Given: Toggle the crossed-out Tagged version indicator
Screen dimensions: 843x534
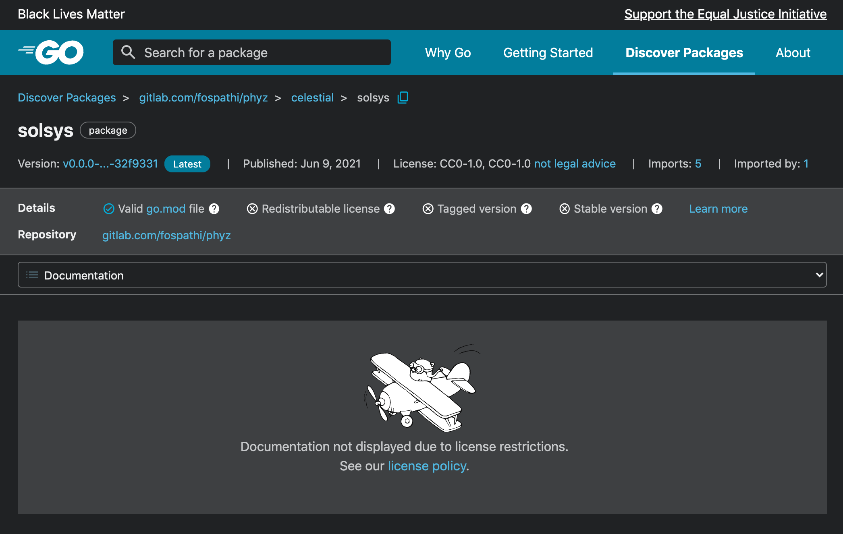Looking at the screenshot, I should [x=428, y=209].
